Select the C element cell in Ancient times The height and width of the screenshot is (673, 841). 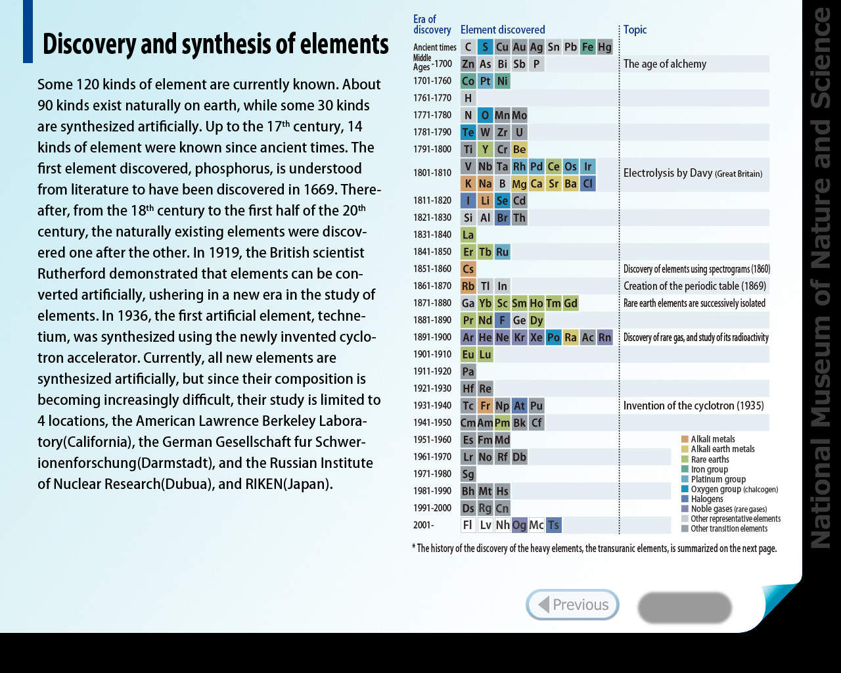(468, 47)
